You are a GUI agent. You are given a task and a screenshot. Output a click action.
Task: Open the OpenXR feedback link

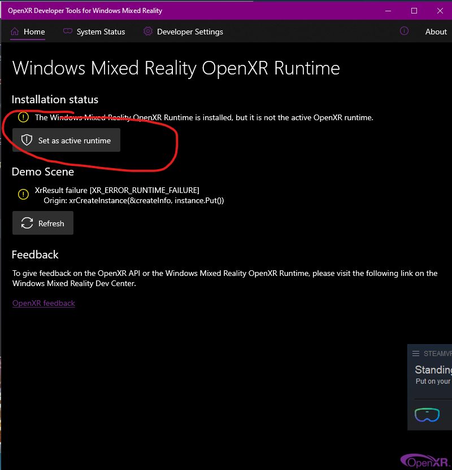pyautogui.click(x=44, y=304)
